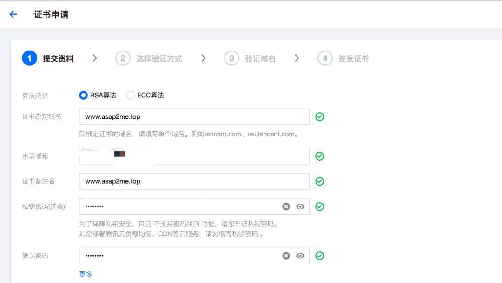Select the RSA算法 radio button
The height and width of the screenshot is (283, 502).
[83, 95]
